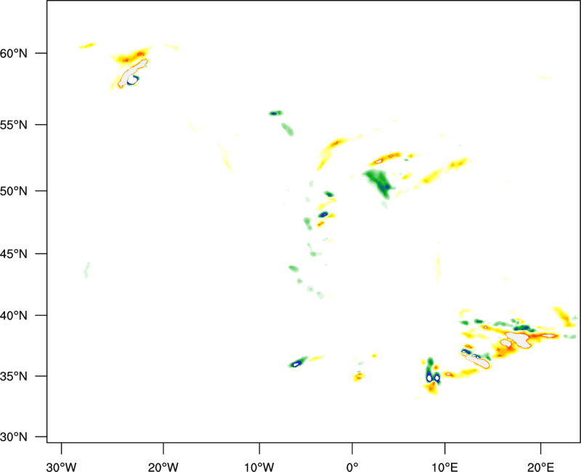Click the 50°N latitude label

coord(14,191)
